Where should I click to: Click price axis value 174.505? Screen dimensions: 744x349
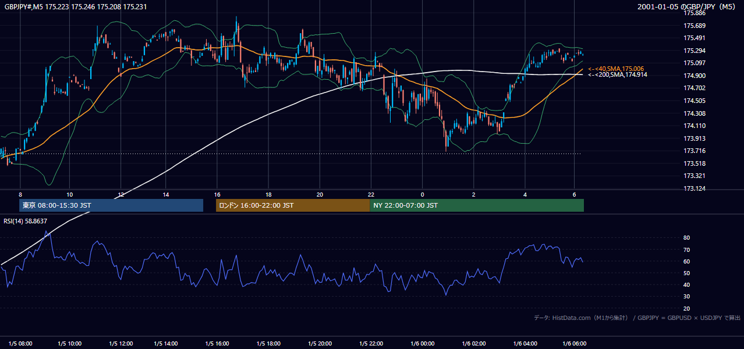tap(695, 101)
